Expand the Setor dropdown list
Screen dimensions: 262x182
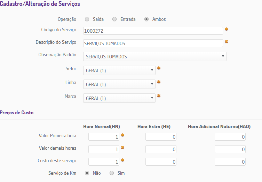coord(119,71)
